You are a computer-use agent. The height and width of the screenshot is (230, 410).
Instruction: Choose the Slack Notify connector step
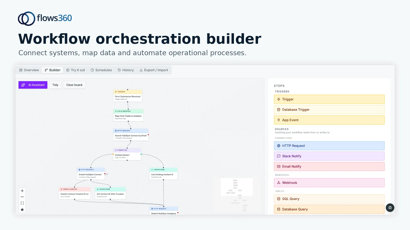(329, 156)
